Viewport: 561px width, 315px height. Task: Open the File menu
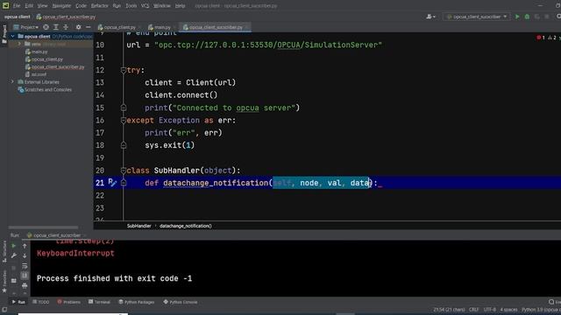[17, 6]
